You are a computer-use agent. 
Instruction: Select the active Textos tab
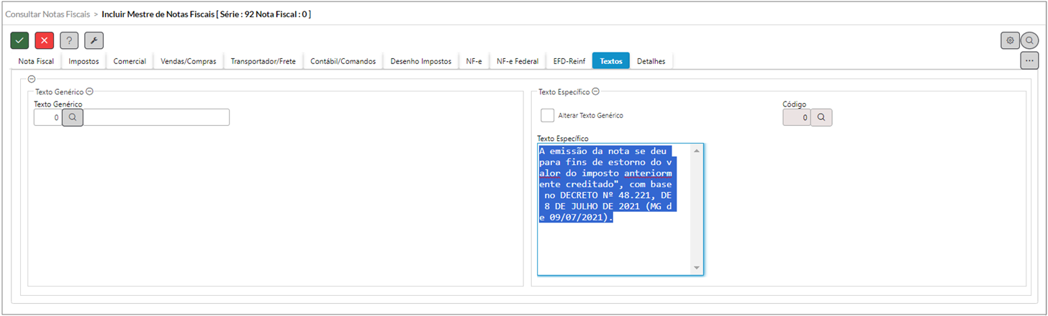[x=611, y=61]
